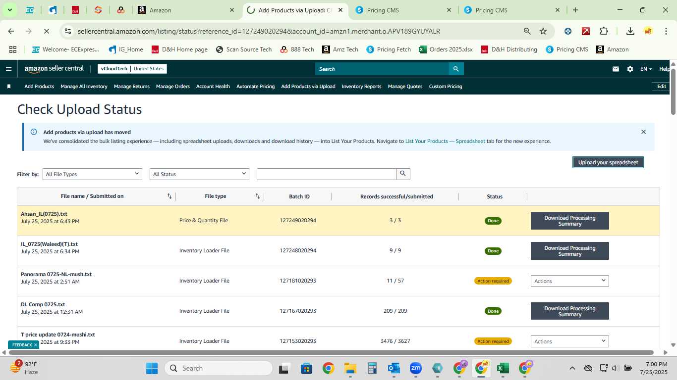Click the filter text search field
The height and width of the screenshot is (380, 677).
tap(327, 174)
